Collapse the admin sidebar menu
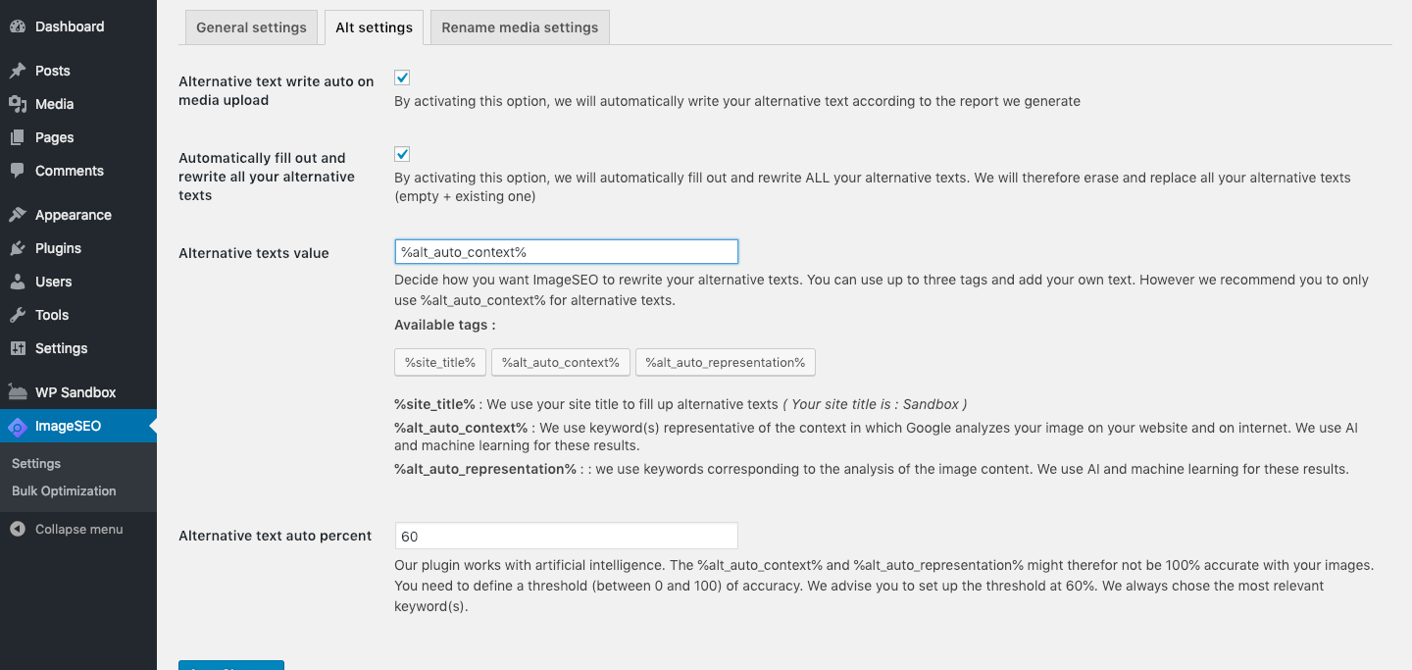 point(67,529)
